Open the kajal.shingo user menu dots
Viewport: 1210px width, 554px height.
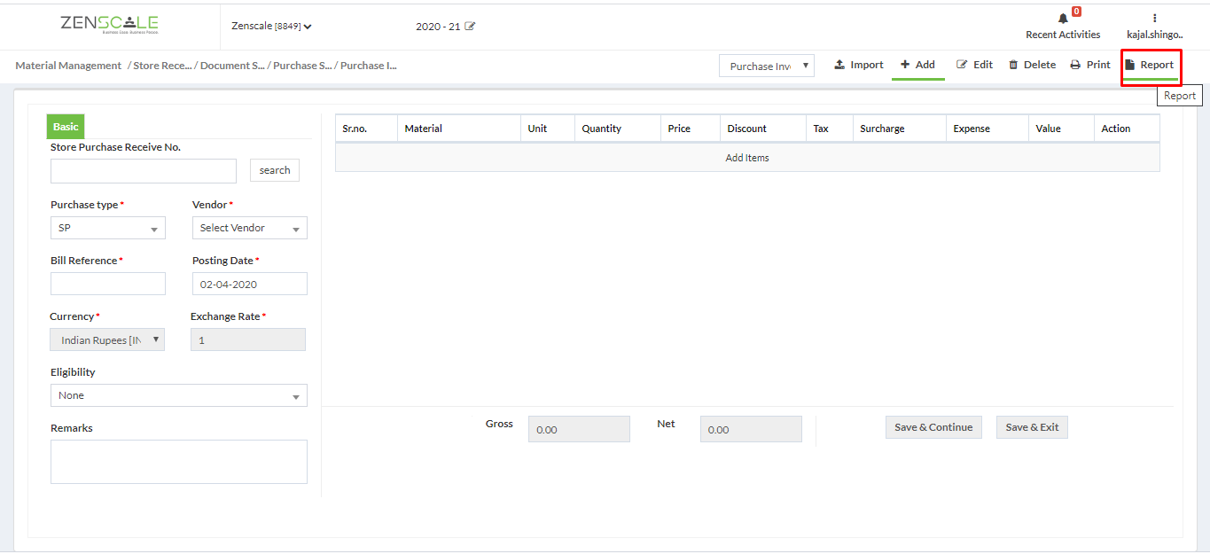point(1154,18)
